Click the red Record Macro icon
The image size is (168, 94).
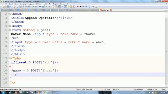78,7
